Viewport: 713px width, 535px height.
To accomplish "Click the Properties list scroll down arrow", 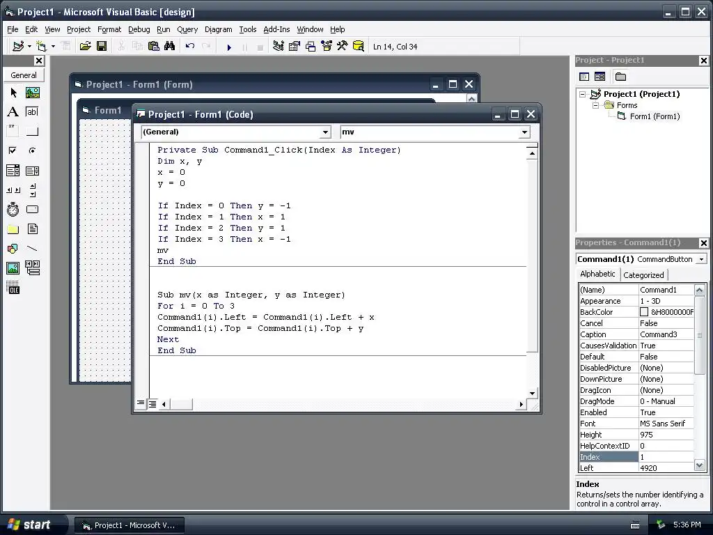I will tap(700, 465).
